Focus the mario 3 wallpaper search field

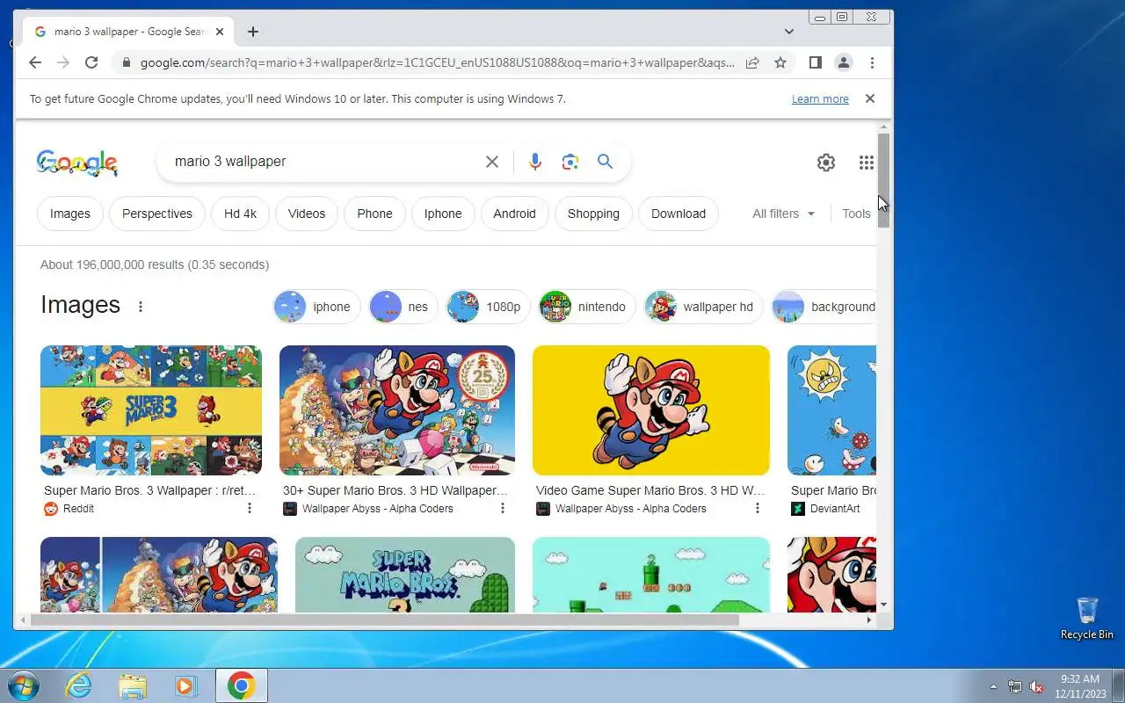325,162
